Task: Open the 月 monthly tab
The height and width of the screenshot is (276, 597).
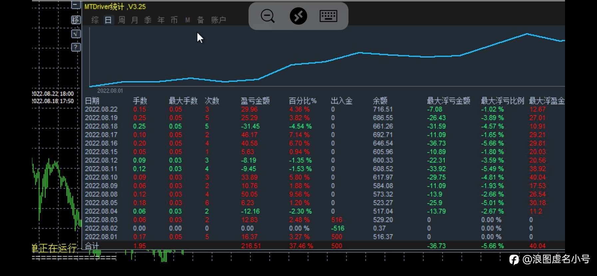Action: pyautogui.click(x=135, y=20)
